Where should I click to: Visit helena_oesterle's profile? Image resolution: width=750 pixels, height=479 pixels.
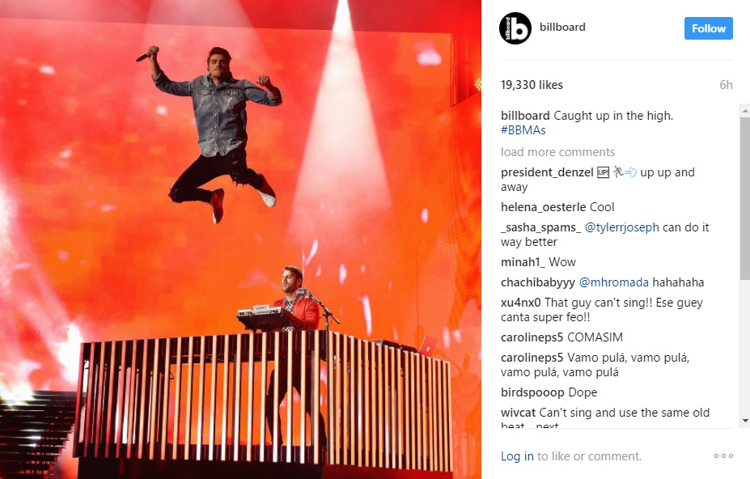[544, 207]
